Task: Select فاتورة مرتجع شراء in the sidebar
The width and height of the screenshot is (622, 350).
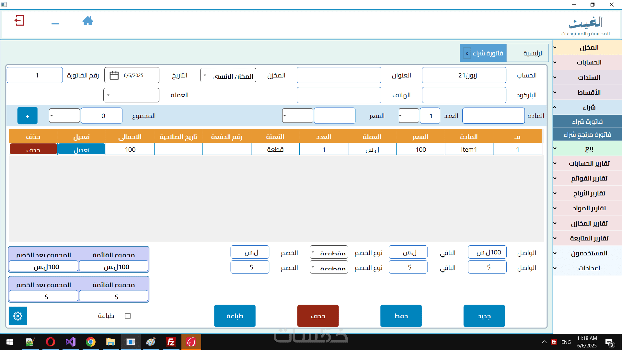Action: 587,134
